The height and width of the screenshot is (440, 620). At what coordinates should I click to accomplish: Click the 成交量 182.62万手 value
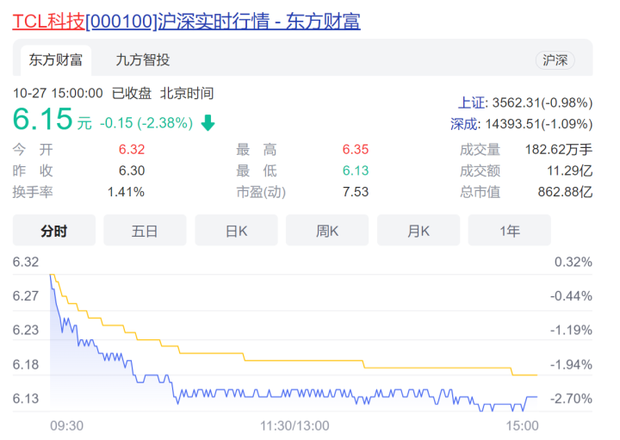pos(559,149)
